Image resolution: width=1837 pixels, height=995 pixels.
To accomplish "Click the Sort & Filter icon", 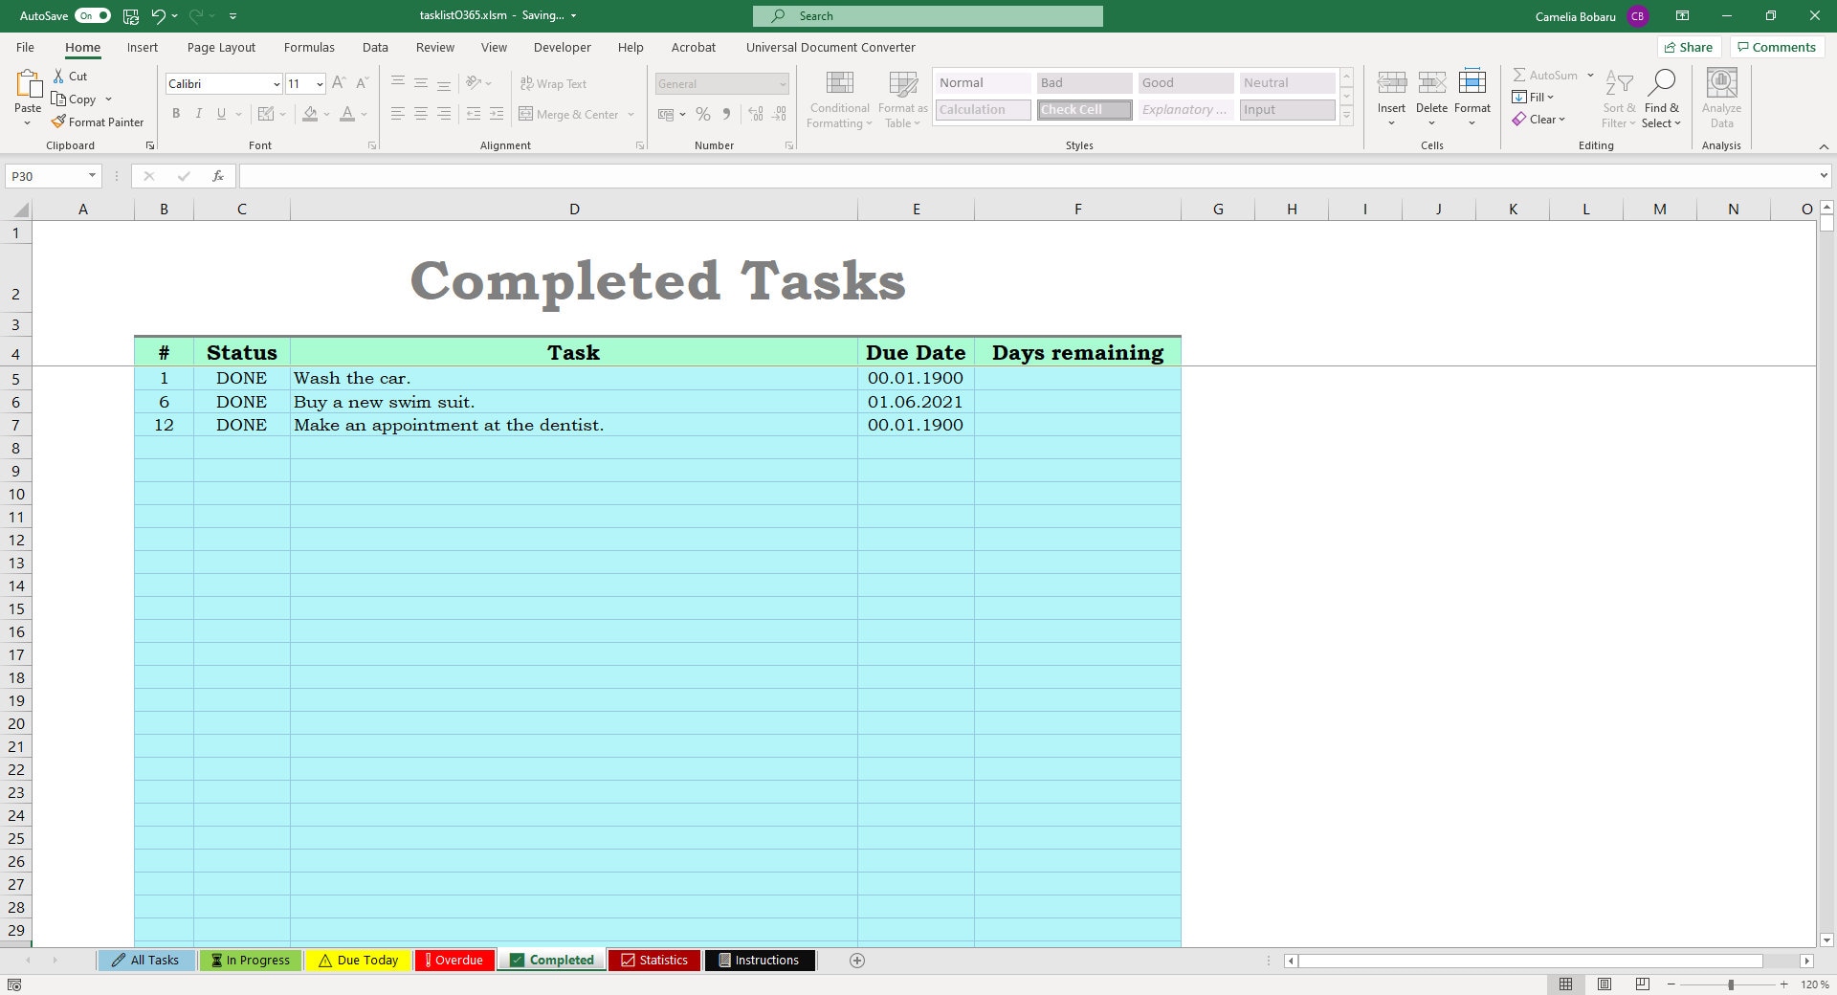I will click(x=1617, y=99).
